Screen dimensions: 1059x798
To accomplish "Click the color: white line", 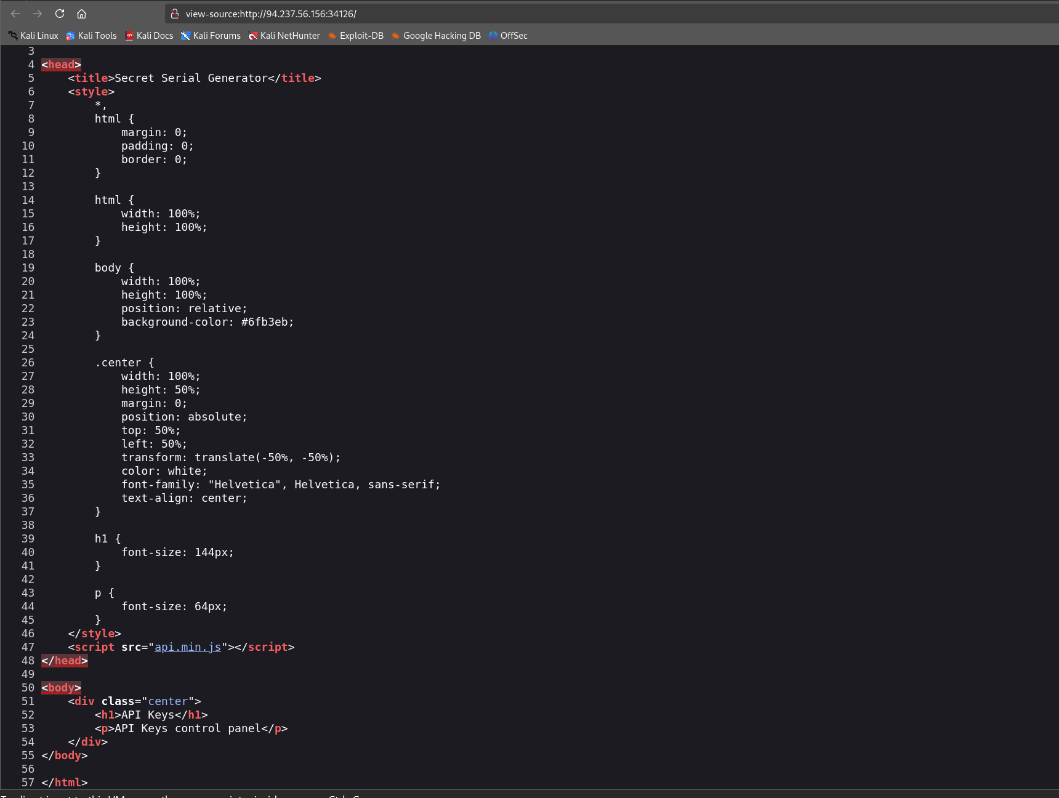I will (x=164, y=471).
